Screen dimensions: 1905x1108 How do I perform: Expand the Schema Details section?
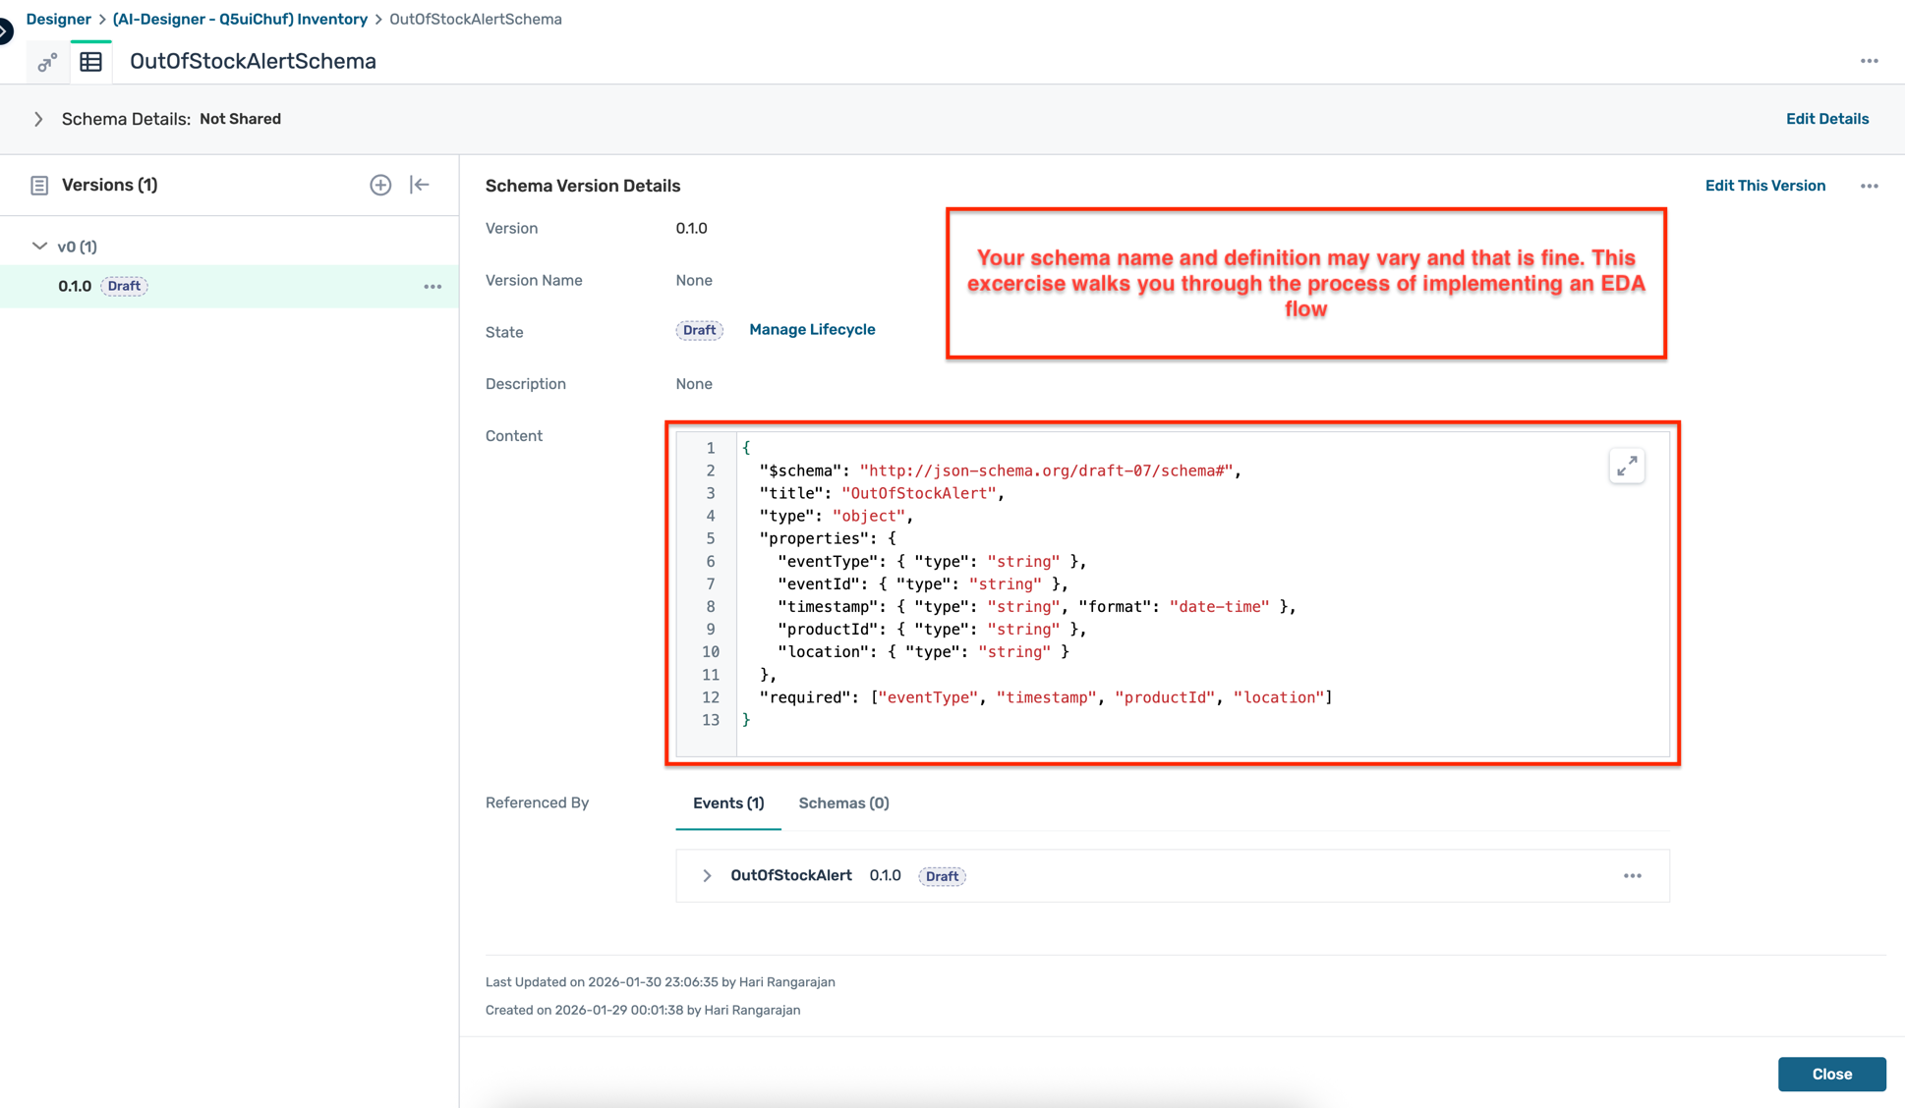pyautogui.click(x=38, y=119)
